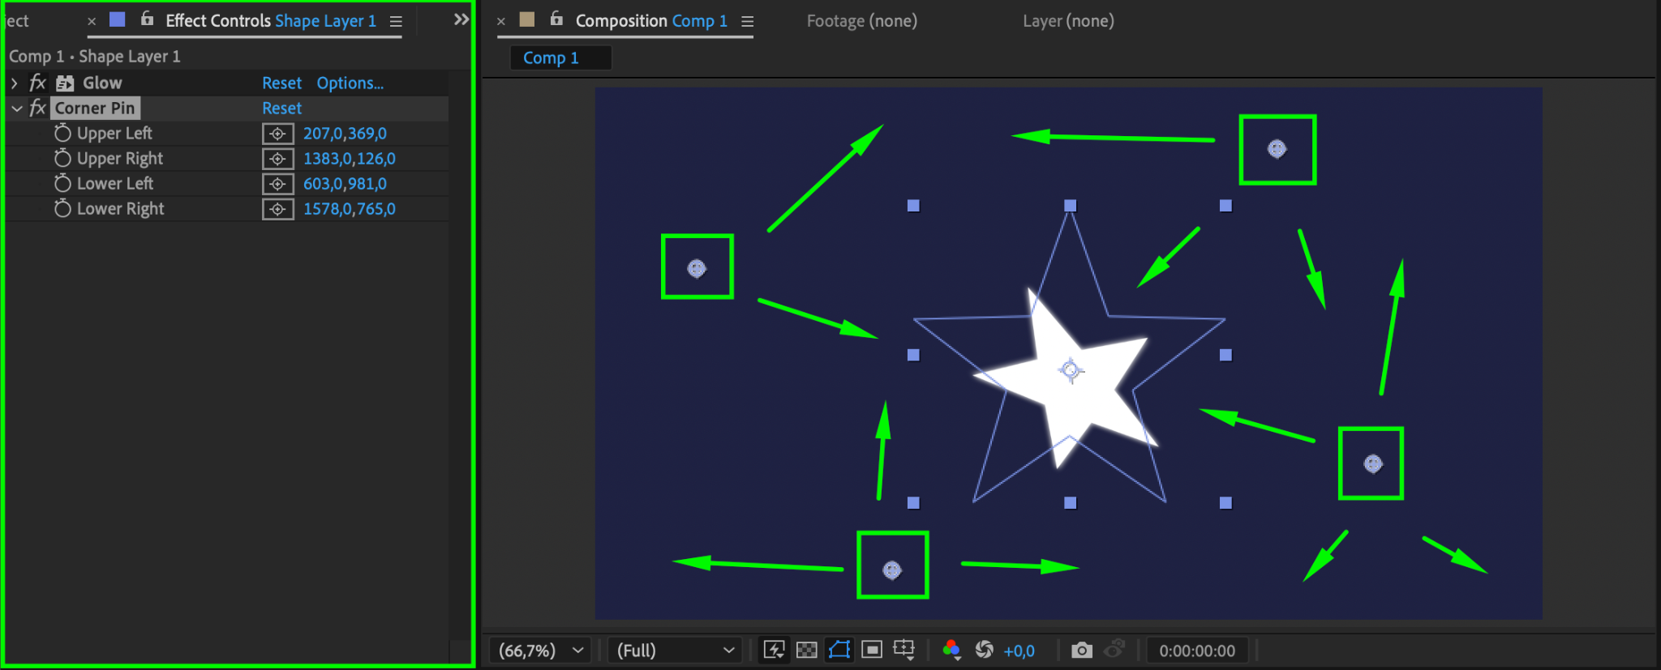
Task: Open the Full resolution dropdown
Action: pos(675,651)
